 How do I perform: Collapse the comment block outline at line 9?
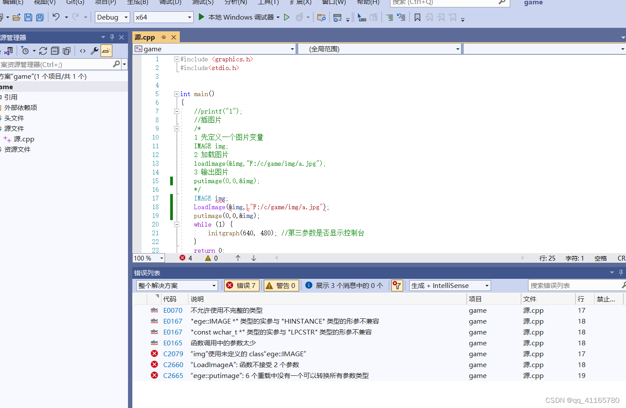pyautogui.click(x=177, y=129)
